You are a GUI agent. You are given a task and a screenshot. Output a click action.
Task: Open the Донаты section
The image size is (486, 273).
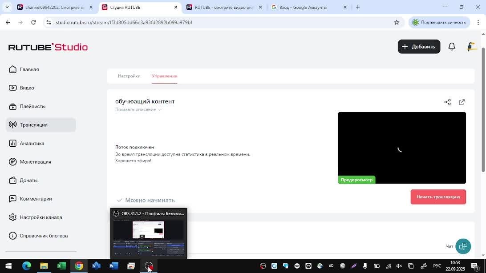pyautogui.click(x=23, y=180)
